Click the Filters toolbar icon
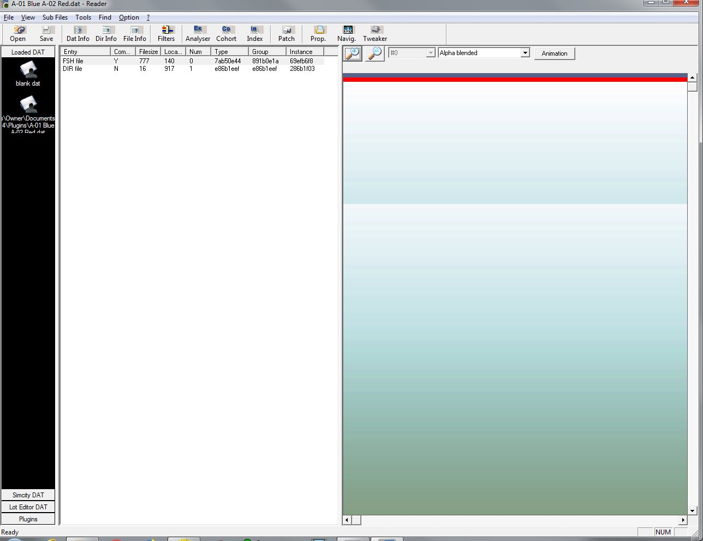 tap(166, 34)
